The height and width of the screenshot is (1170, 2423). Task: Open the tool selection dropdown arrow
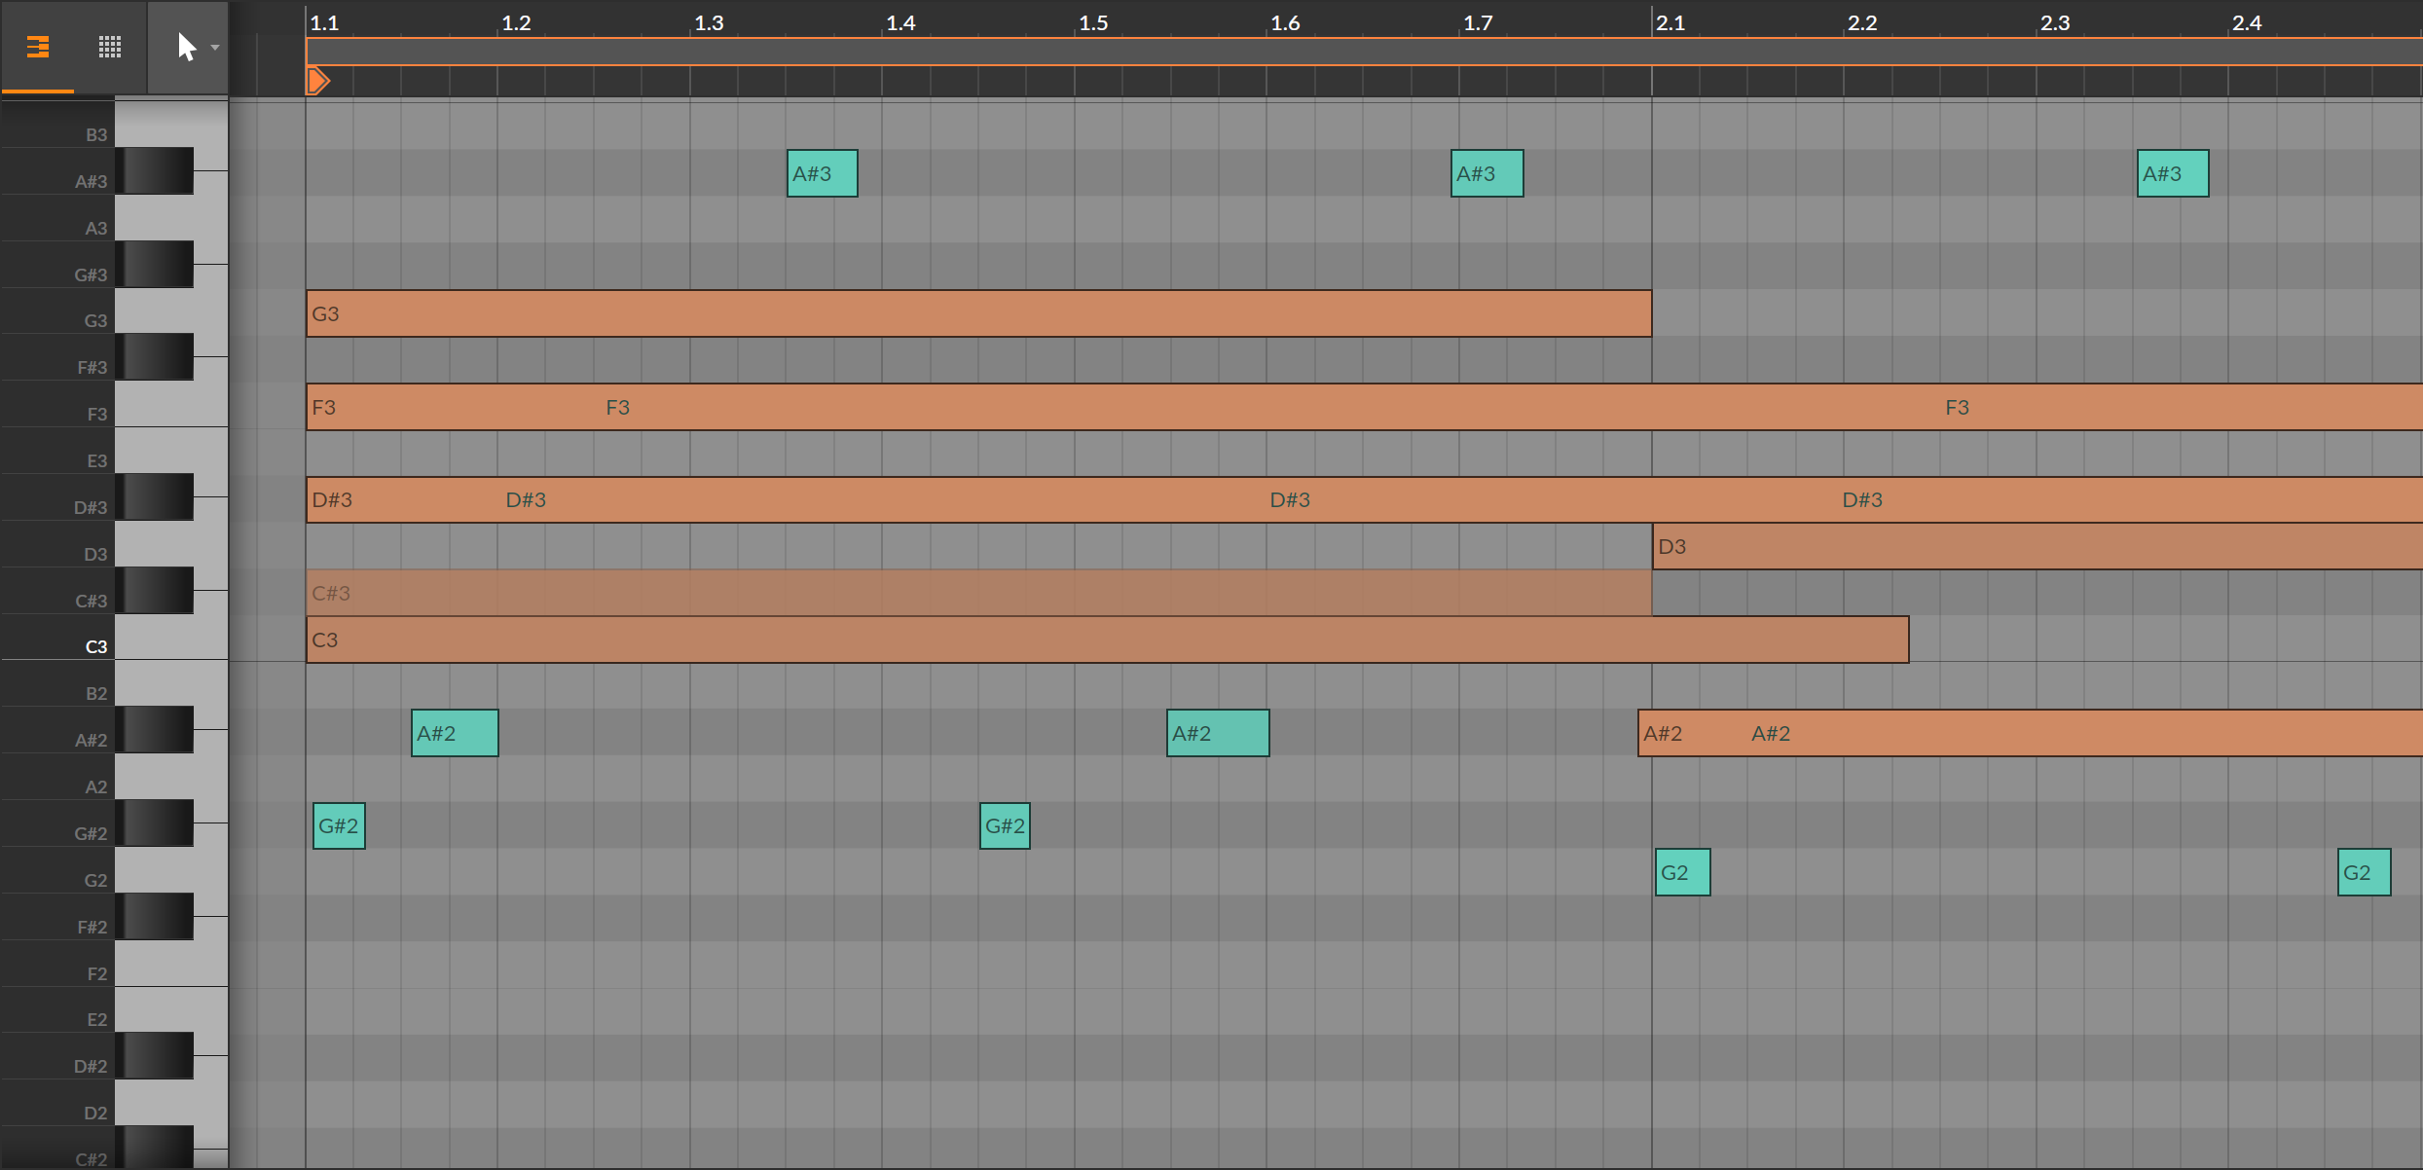[215, 48]
